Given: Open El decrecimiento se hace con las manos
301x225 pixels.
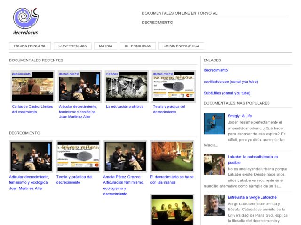Looking at the screenshot, I should click(x=172, y=180).
